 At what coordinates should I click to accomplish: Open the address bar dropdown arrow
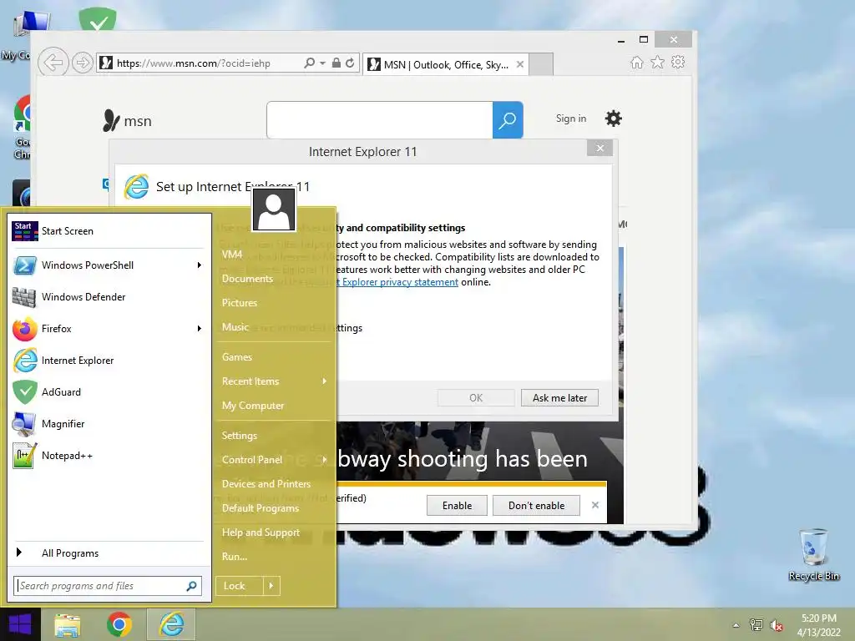click(323, 63)
